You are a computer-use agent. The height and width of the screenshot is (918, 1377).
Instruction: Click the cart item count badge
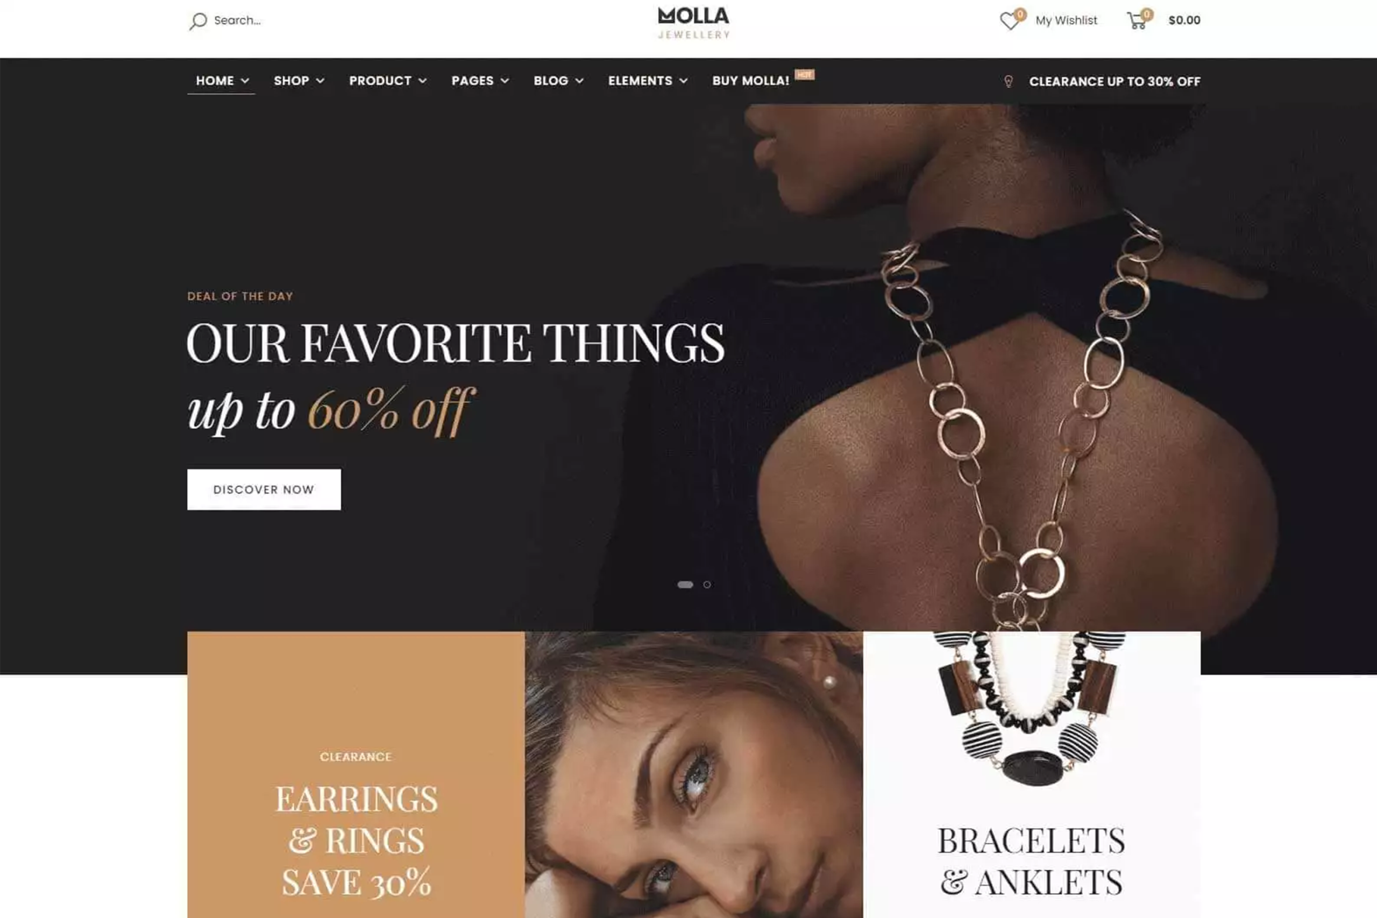1146,14
